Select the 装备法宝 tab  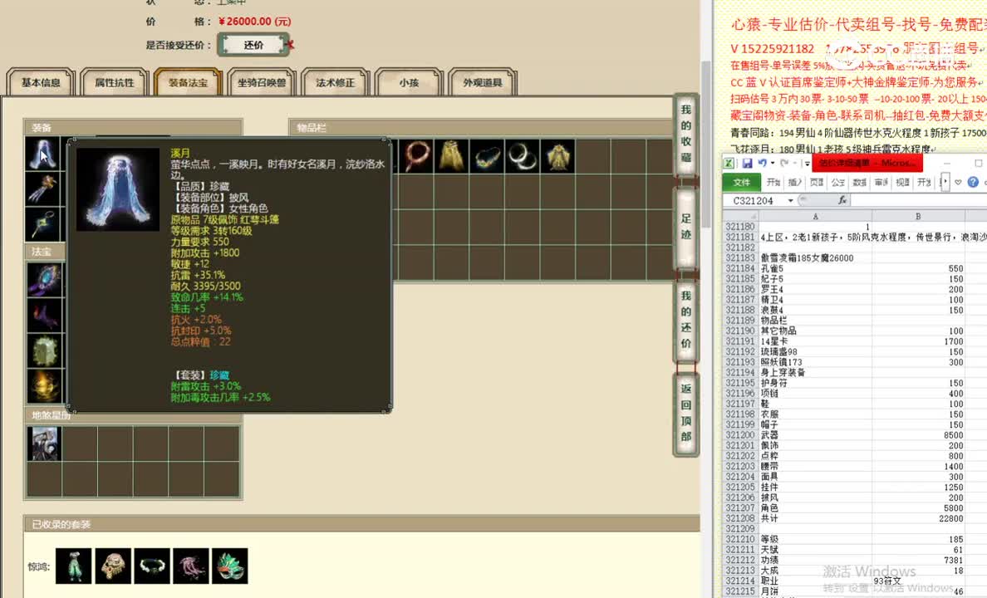(187, 82)
